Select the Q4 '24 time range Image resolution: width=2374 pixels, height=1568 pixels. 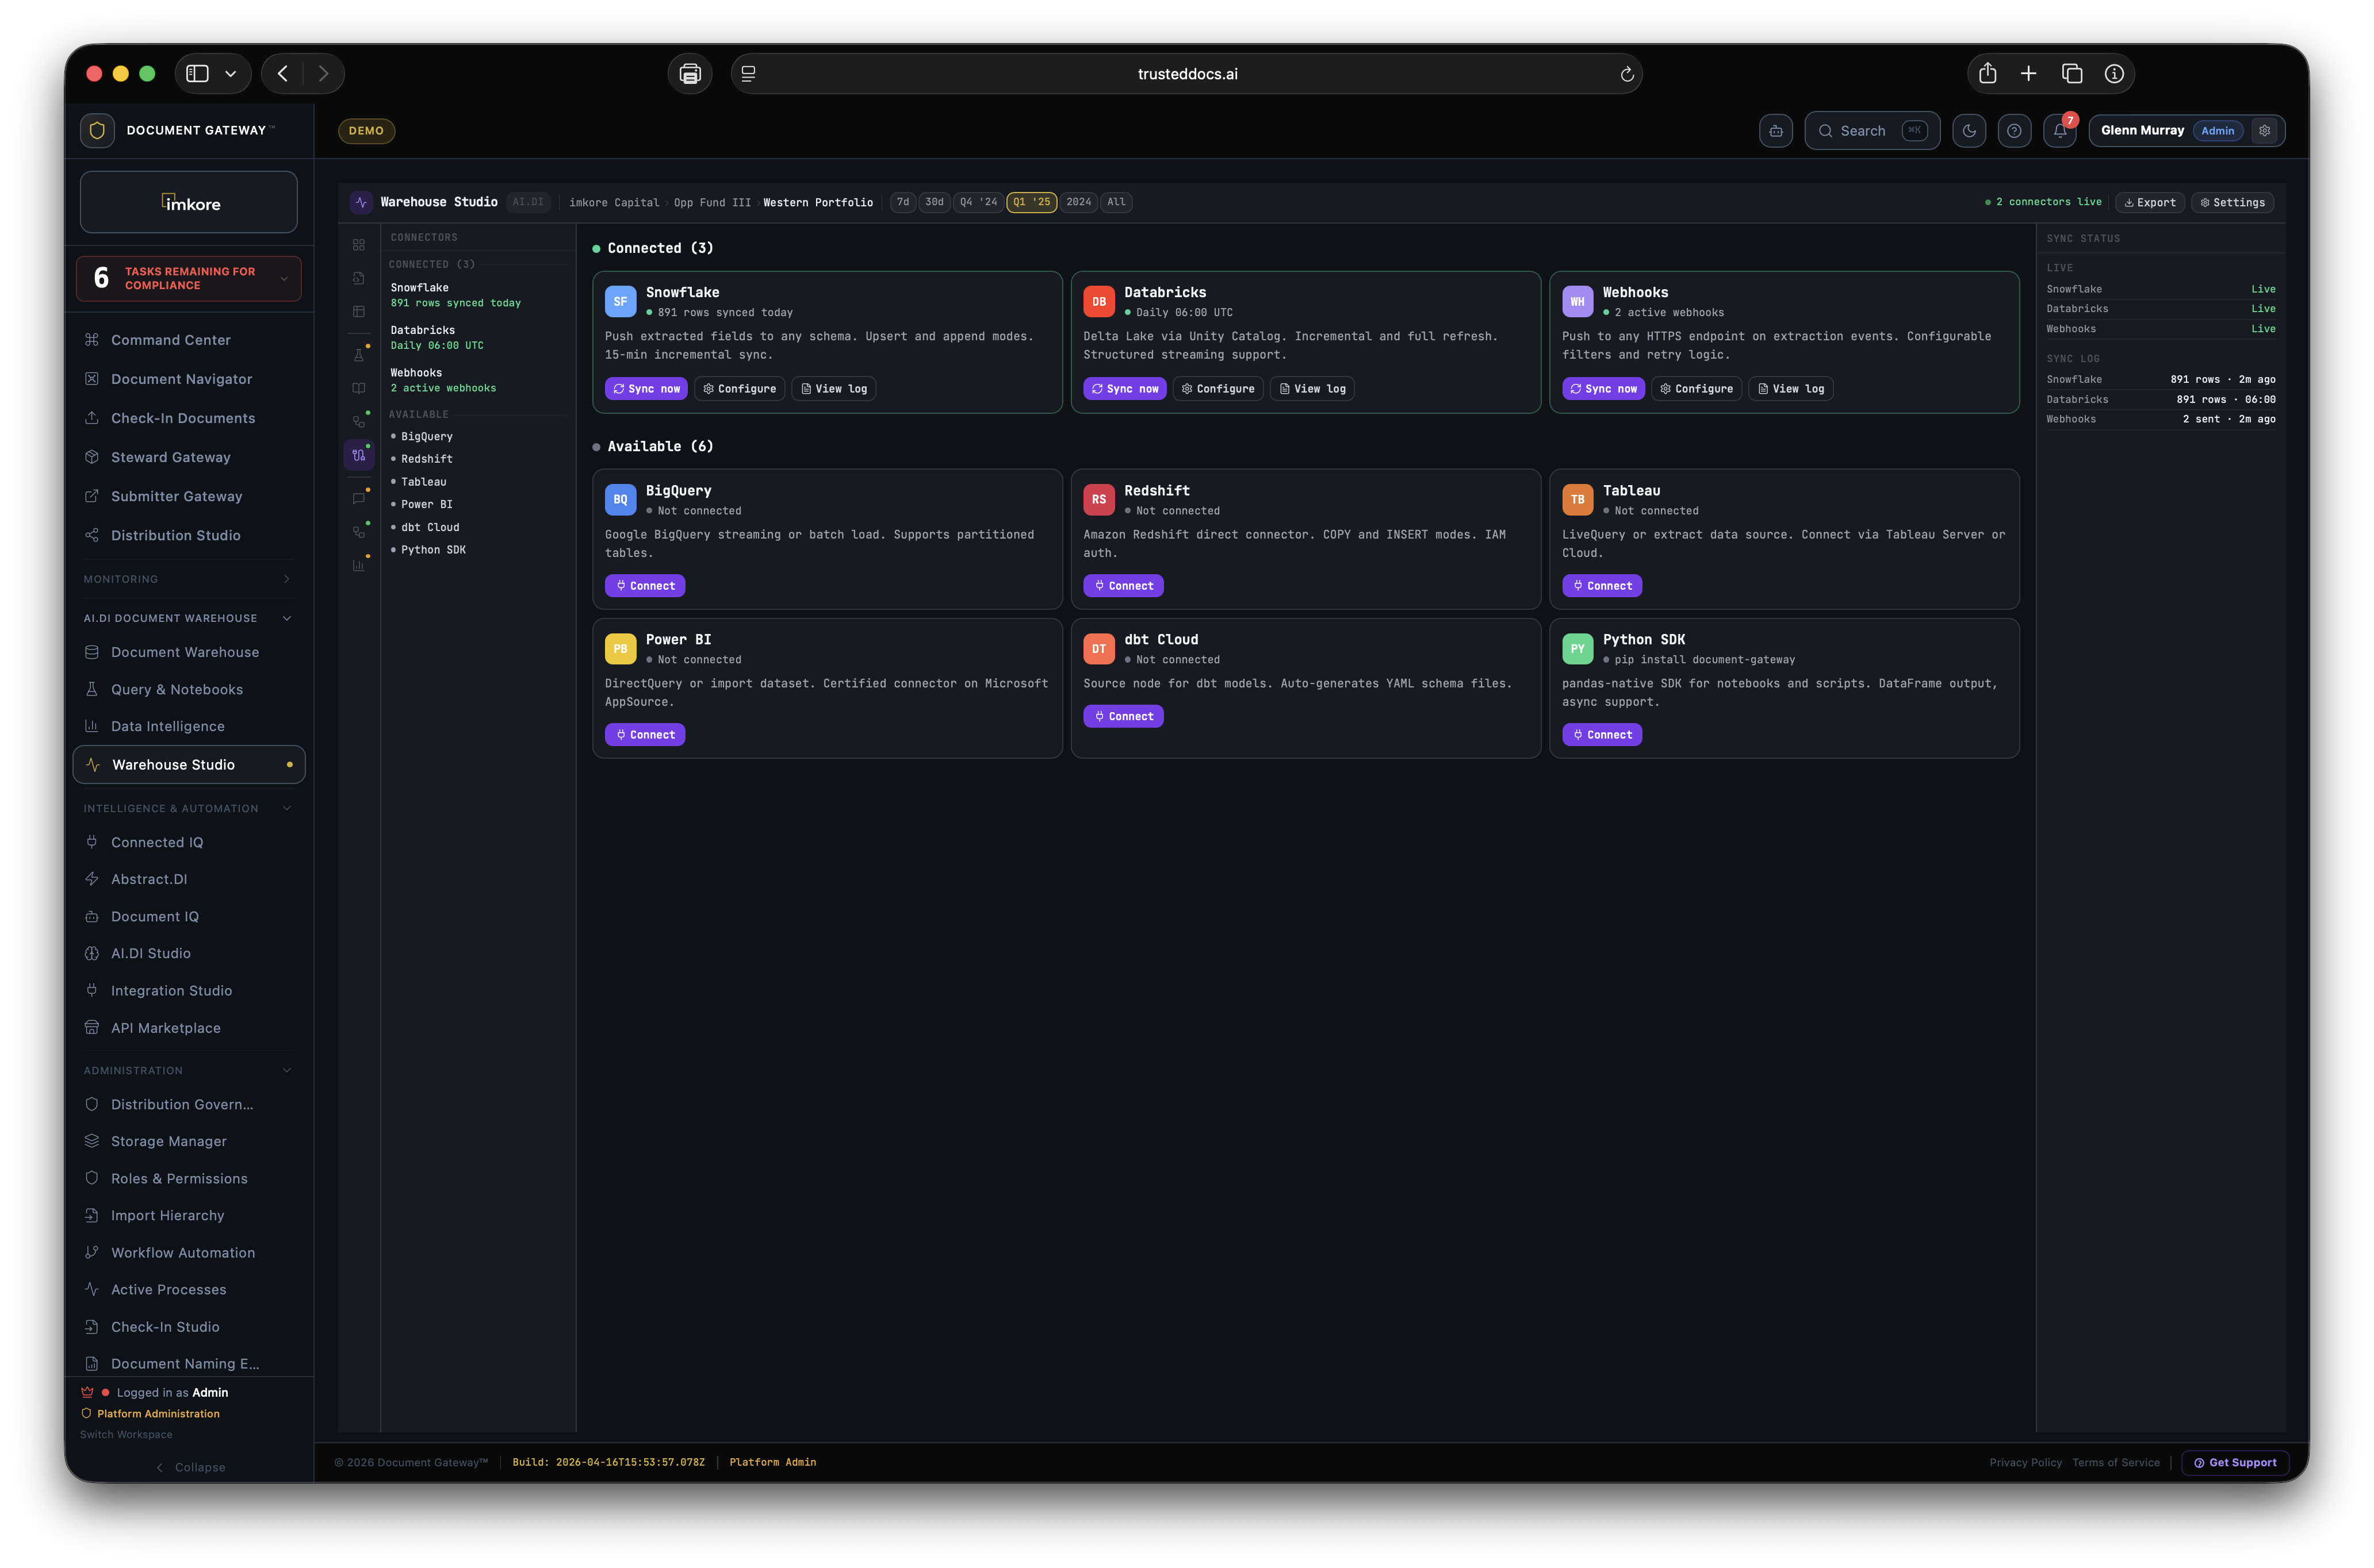(x=978, y=202)
